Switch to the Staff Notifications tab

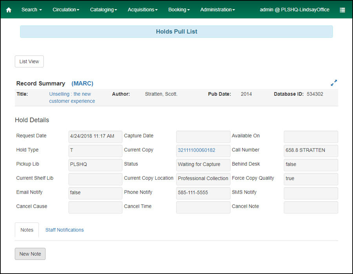[64, 230]
